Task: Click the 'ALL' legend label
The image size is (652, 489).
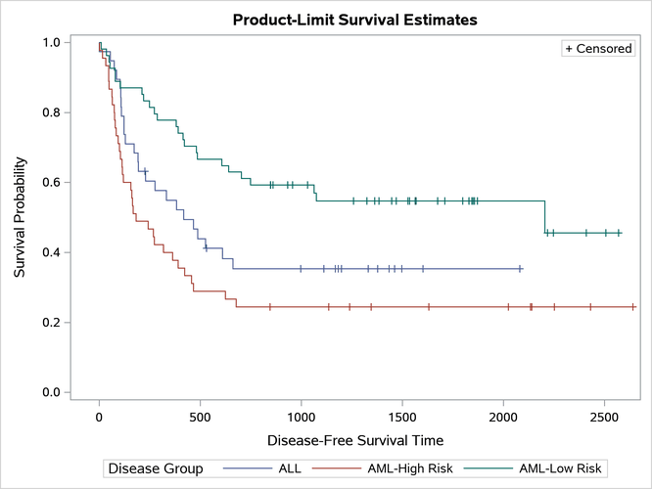Action: (x=291, y=468)
